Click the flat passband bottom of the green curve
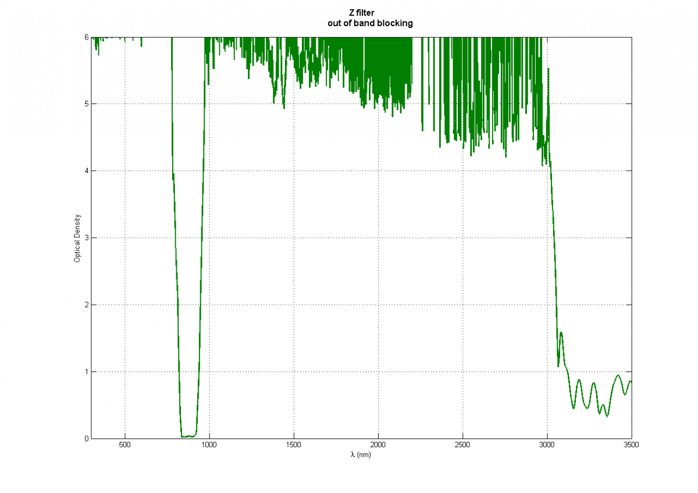The image size is (698, 493). coord(188,435)
